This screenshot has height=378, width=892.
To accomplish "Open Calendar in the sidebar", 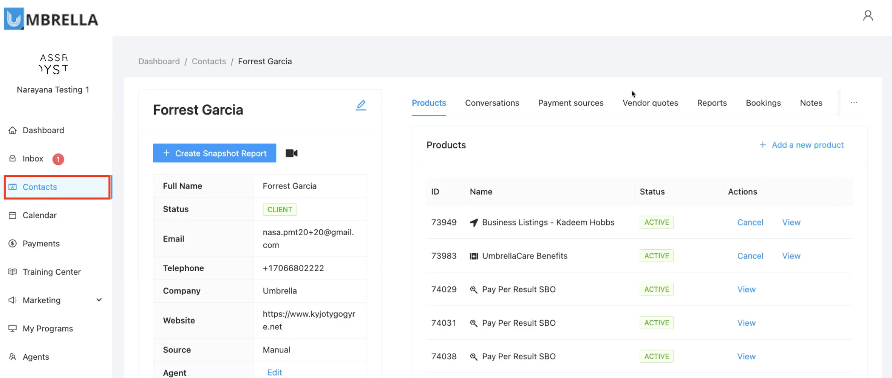I will click(39, 215).
